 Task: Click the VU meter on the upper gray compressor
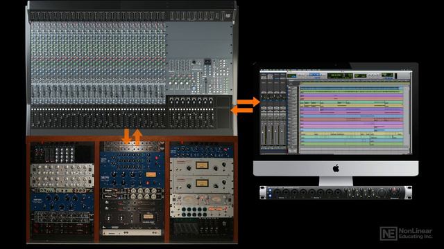202,165
